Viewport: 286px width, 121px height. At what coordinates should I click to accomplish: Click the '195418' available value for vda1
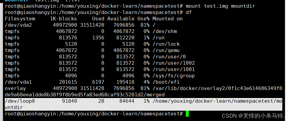[x=125, y=82]
